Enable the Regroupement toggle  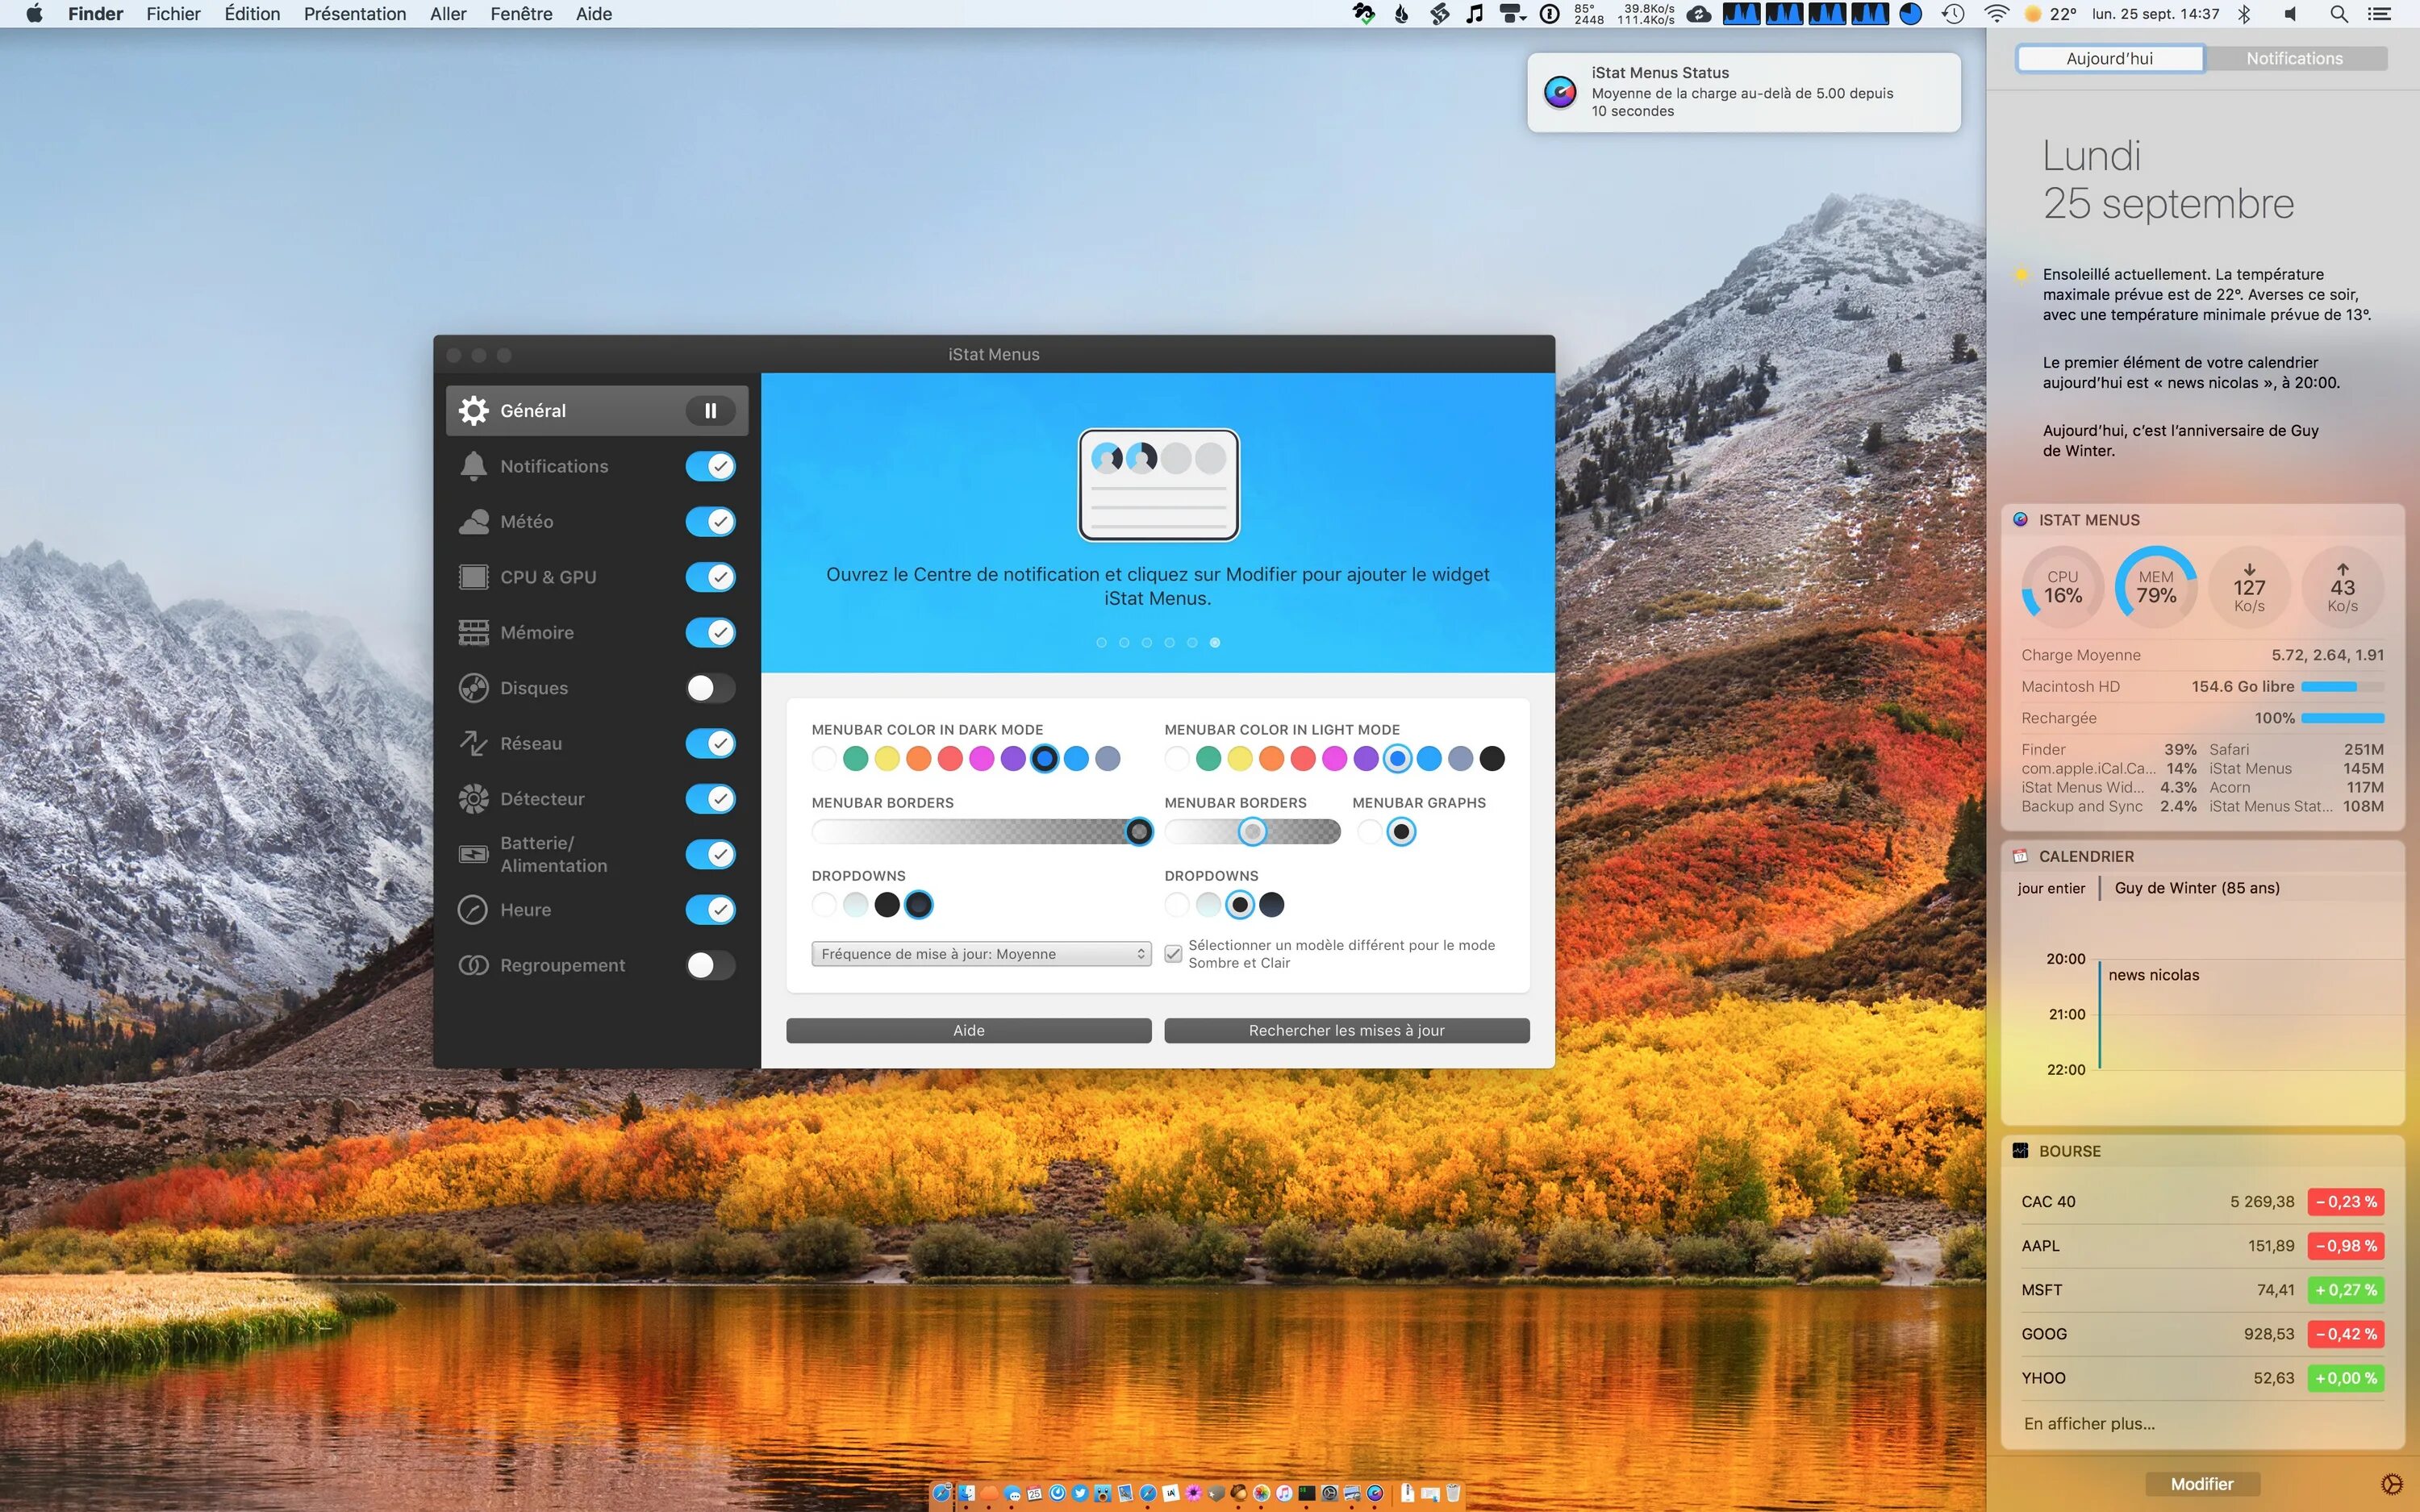pos(710,965)
